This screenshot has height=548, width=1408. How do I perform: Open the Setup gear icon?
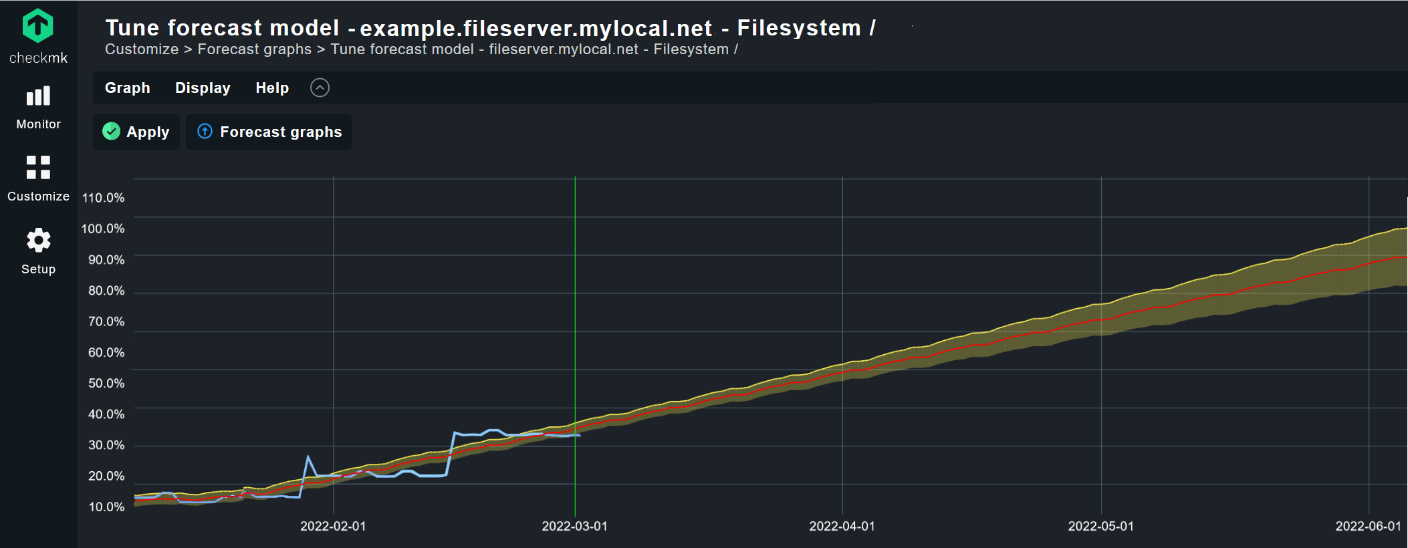(x=38, y=241)
